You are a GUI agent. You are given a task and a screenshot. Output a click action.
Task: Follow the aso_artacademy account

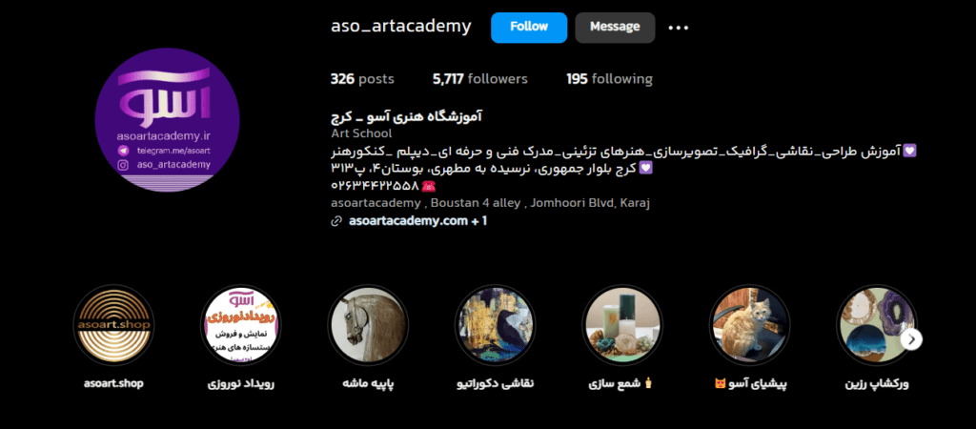click(x=529, y=28)
